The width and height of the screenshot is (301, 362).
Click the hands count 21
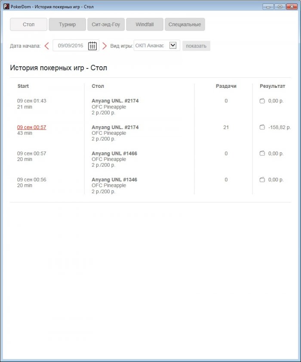coord(226,127)
